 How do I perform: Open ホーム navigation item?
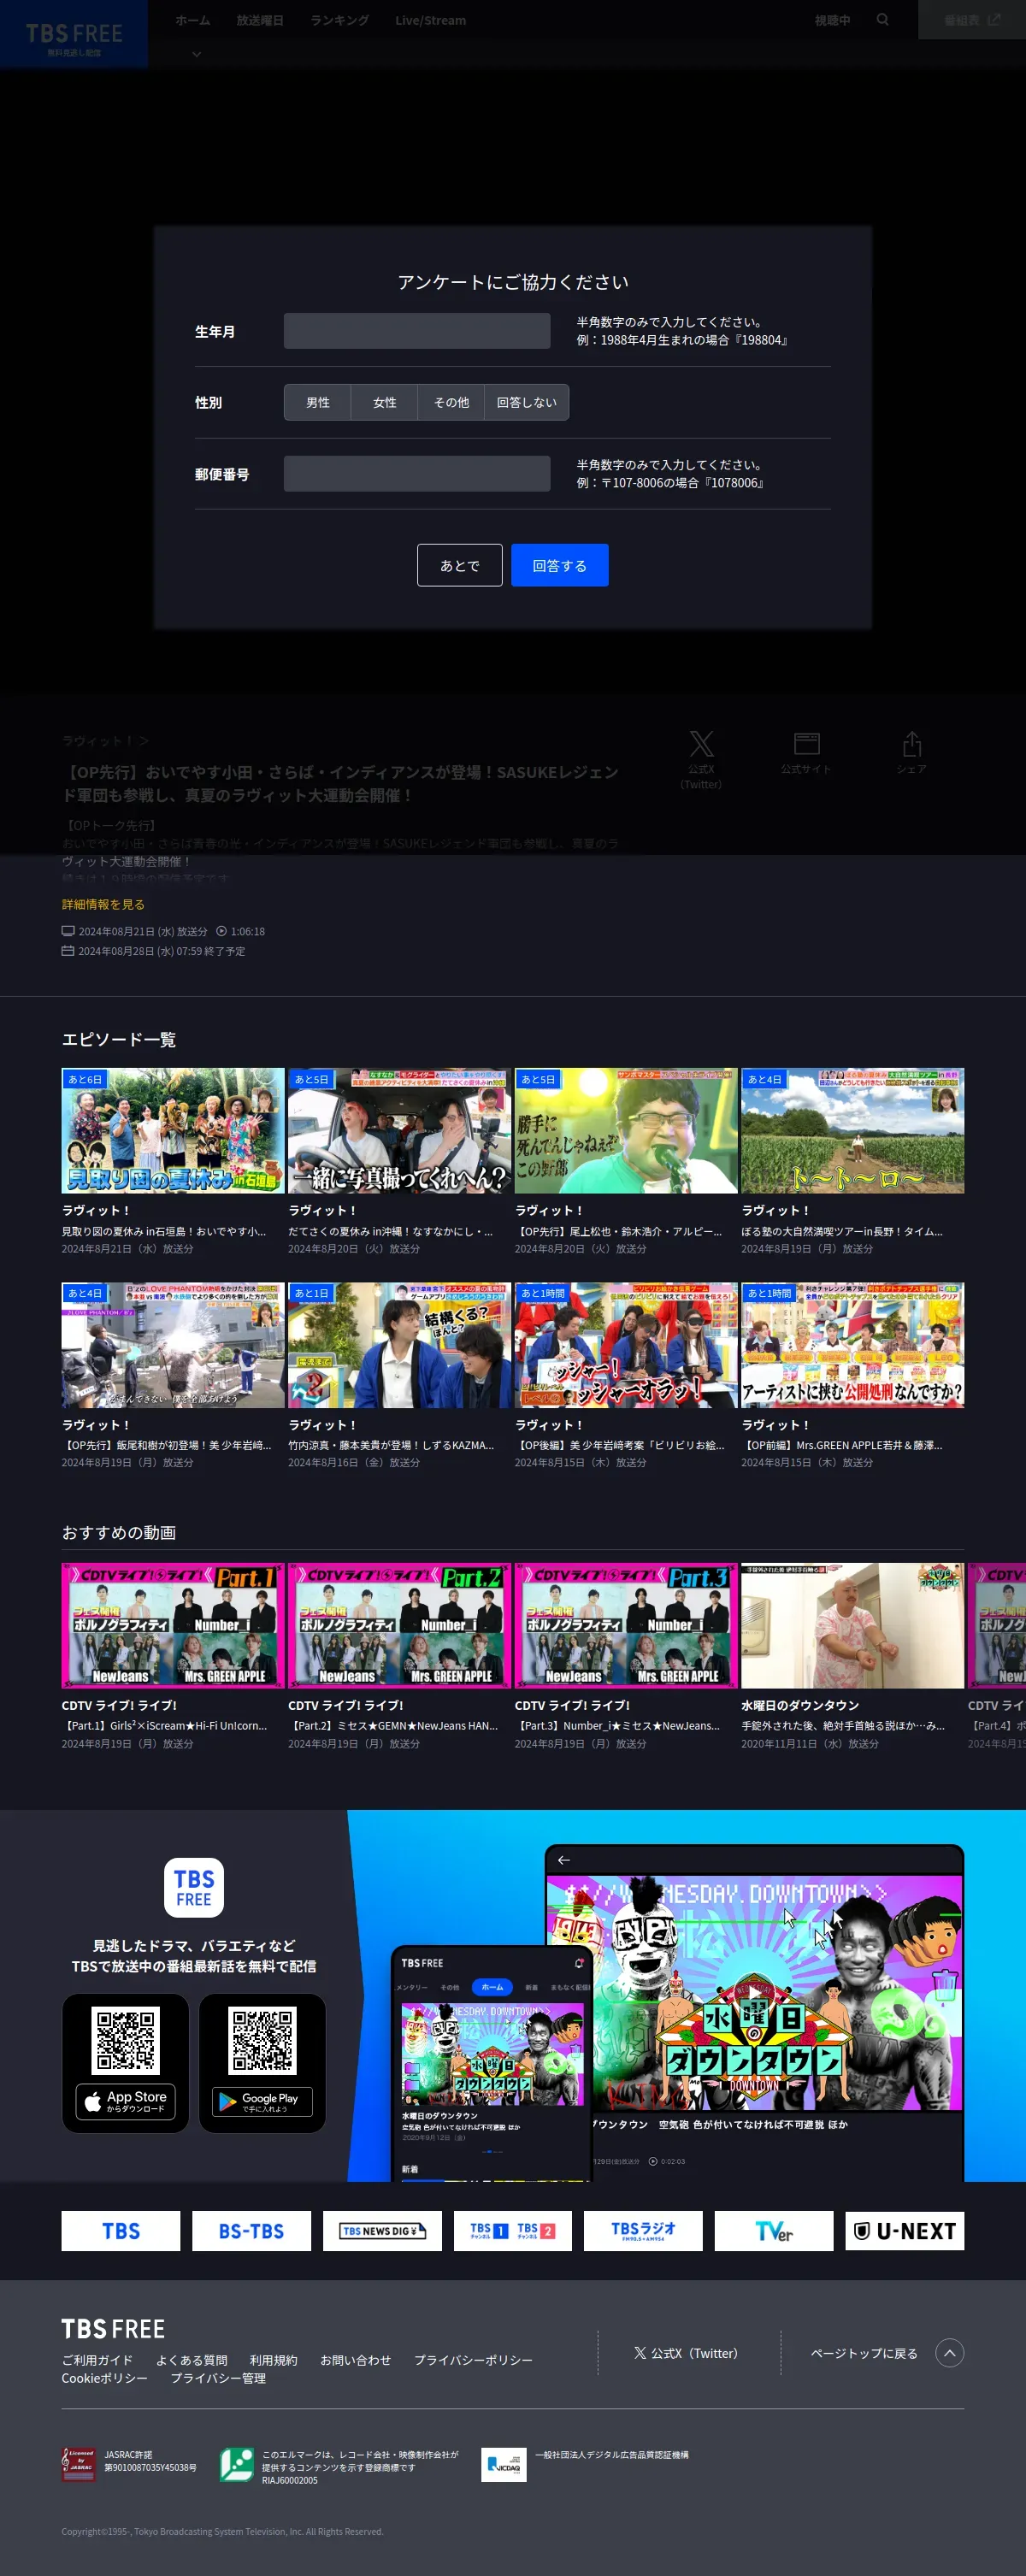(x=192, y=20)
